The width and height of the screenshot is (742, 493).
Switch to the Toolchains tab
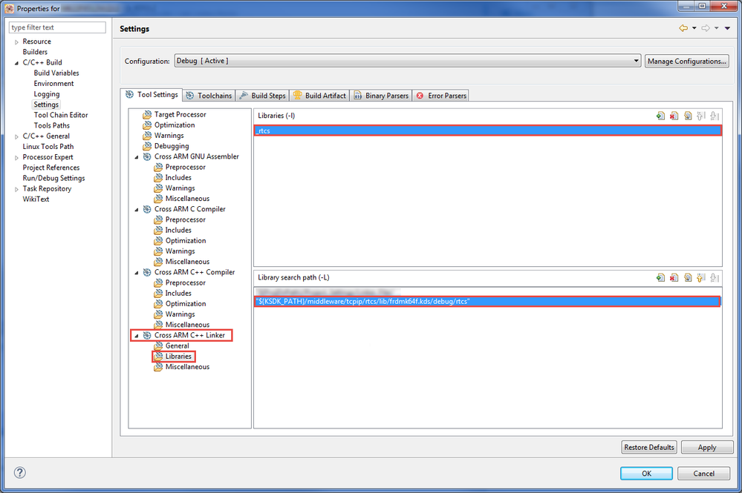coord(209,96)
